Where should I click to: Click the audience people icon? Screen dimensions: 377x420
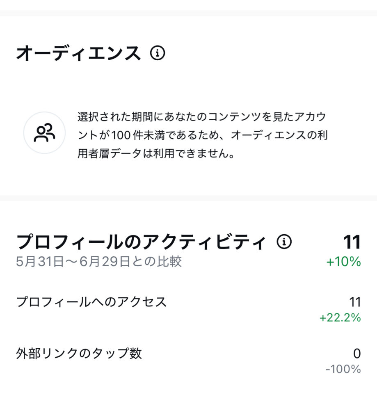[44, 132]
